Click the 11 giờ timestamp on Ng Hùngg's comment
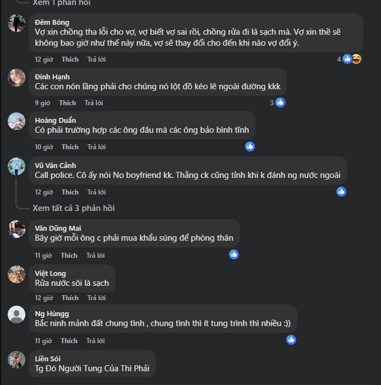The width and height of the screenshot is (381, 385). tap(43, 341)
